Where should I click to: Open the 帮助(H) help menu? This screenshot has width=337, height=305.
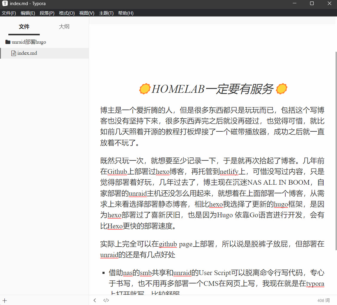click(126, 13)
